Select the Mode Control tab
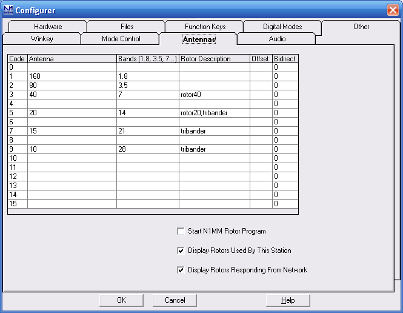 pos(121,39)
